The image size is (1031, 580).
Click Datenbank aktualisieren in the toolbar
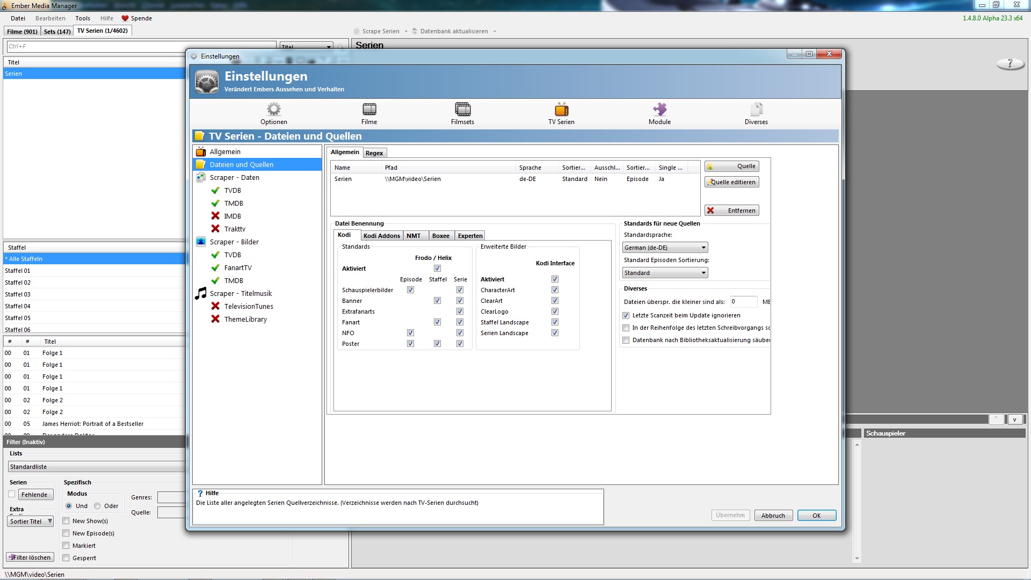click(x=449, y=31)
